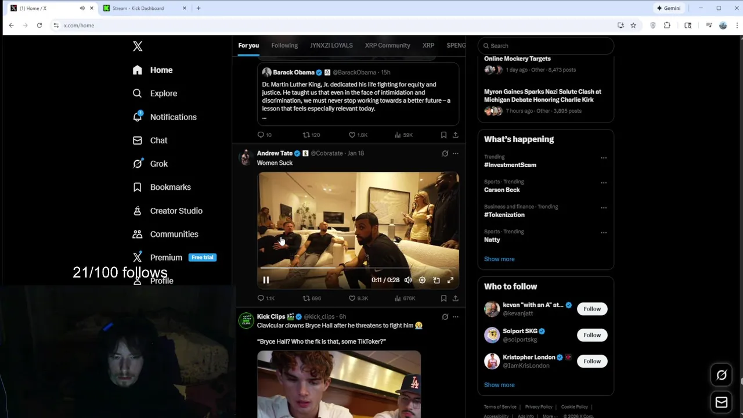743x418 pixels.
Task: Toggle picture-in-picture for video
Action: (436, 280)
